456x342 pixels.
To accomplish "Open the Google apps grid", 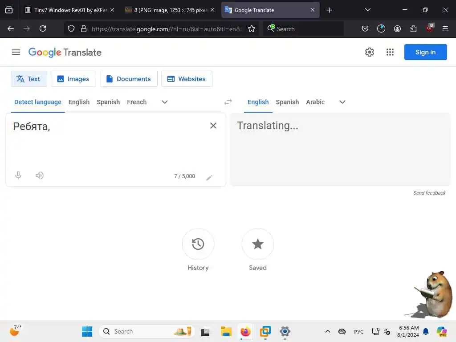I will [x=390, y=52].
